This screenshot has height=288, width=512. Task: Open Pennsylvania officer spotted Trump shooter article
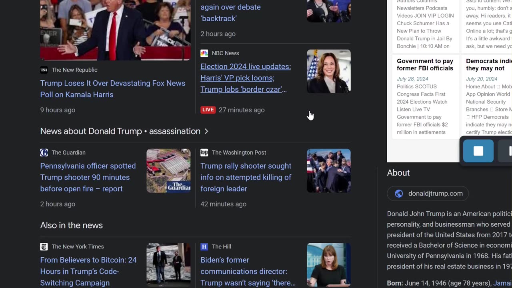tap(88, 177)
